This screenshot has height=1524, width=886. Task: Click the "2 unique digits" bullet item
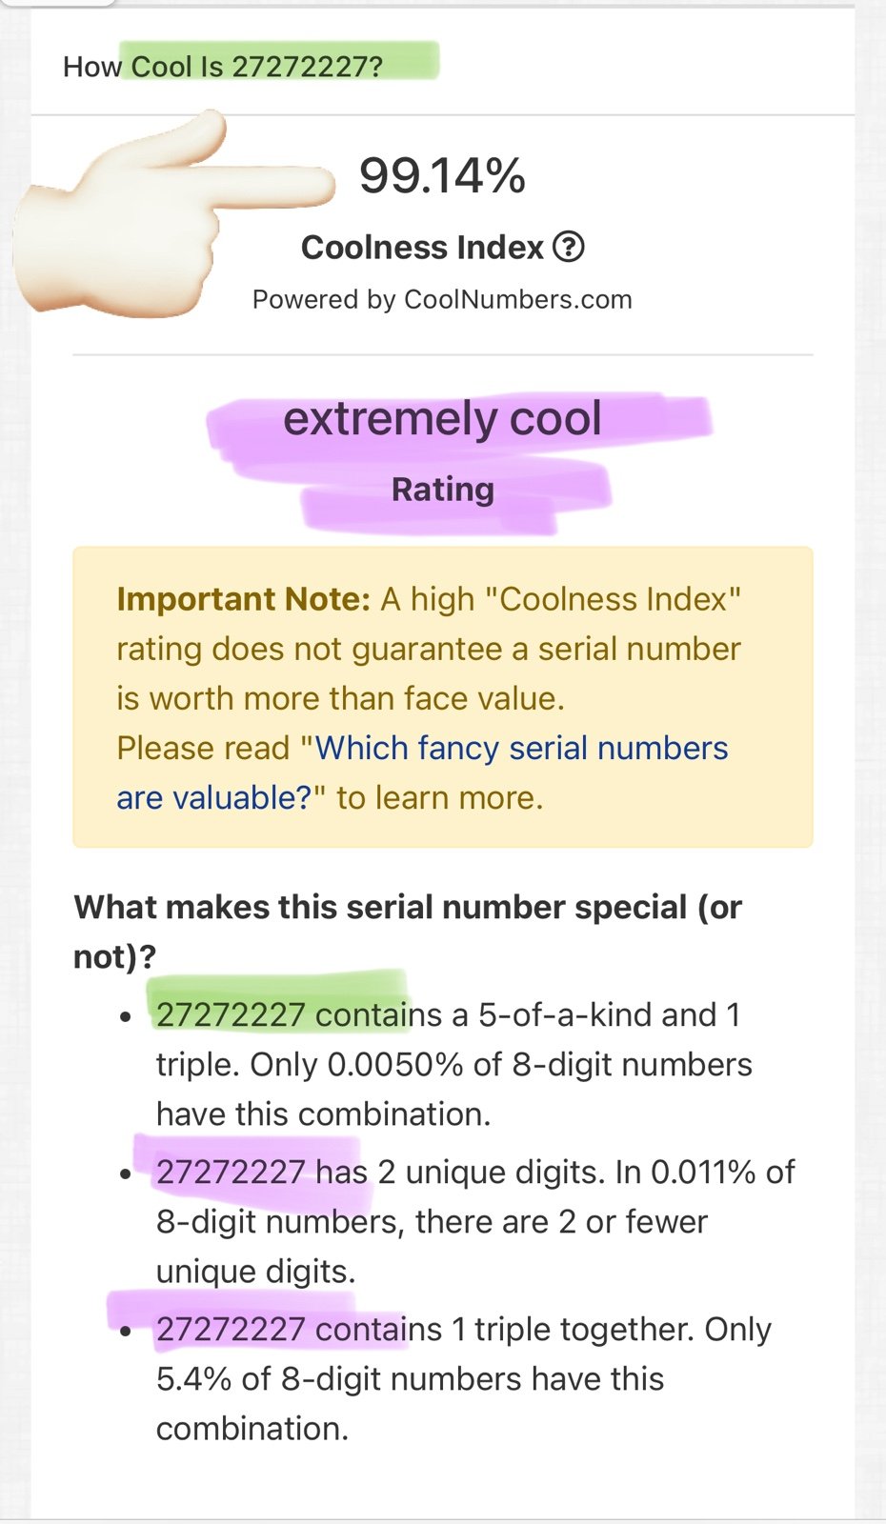point(475,1221)
